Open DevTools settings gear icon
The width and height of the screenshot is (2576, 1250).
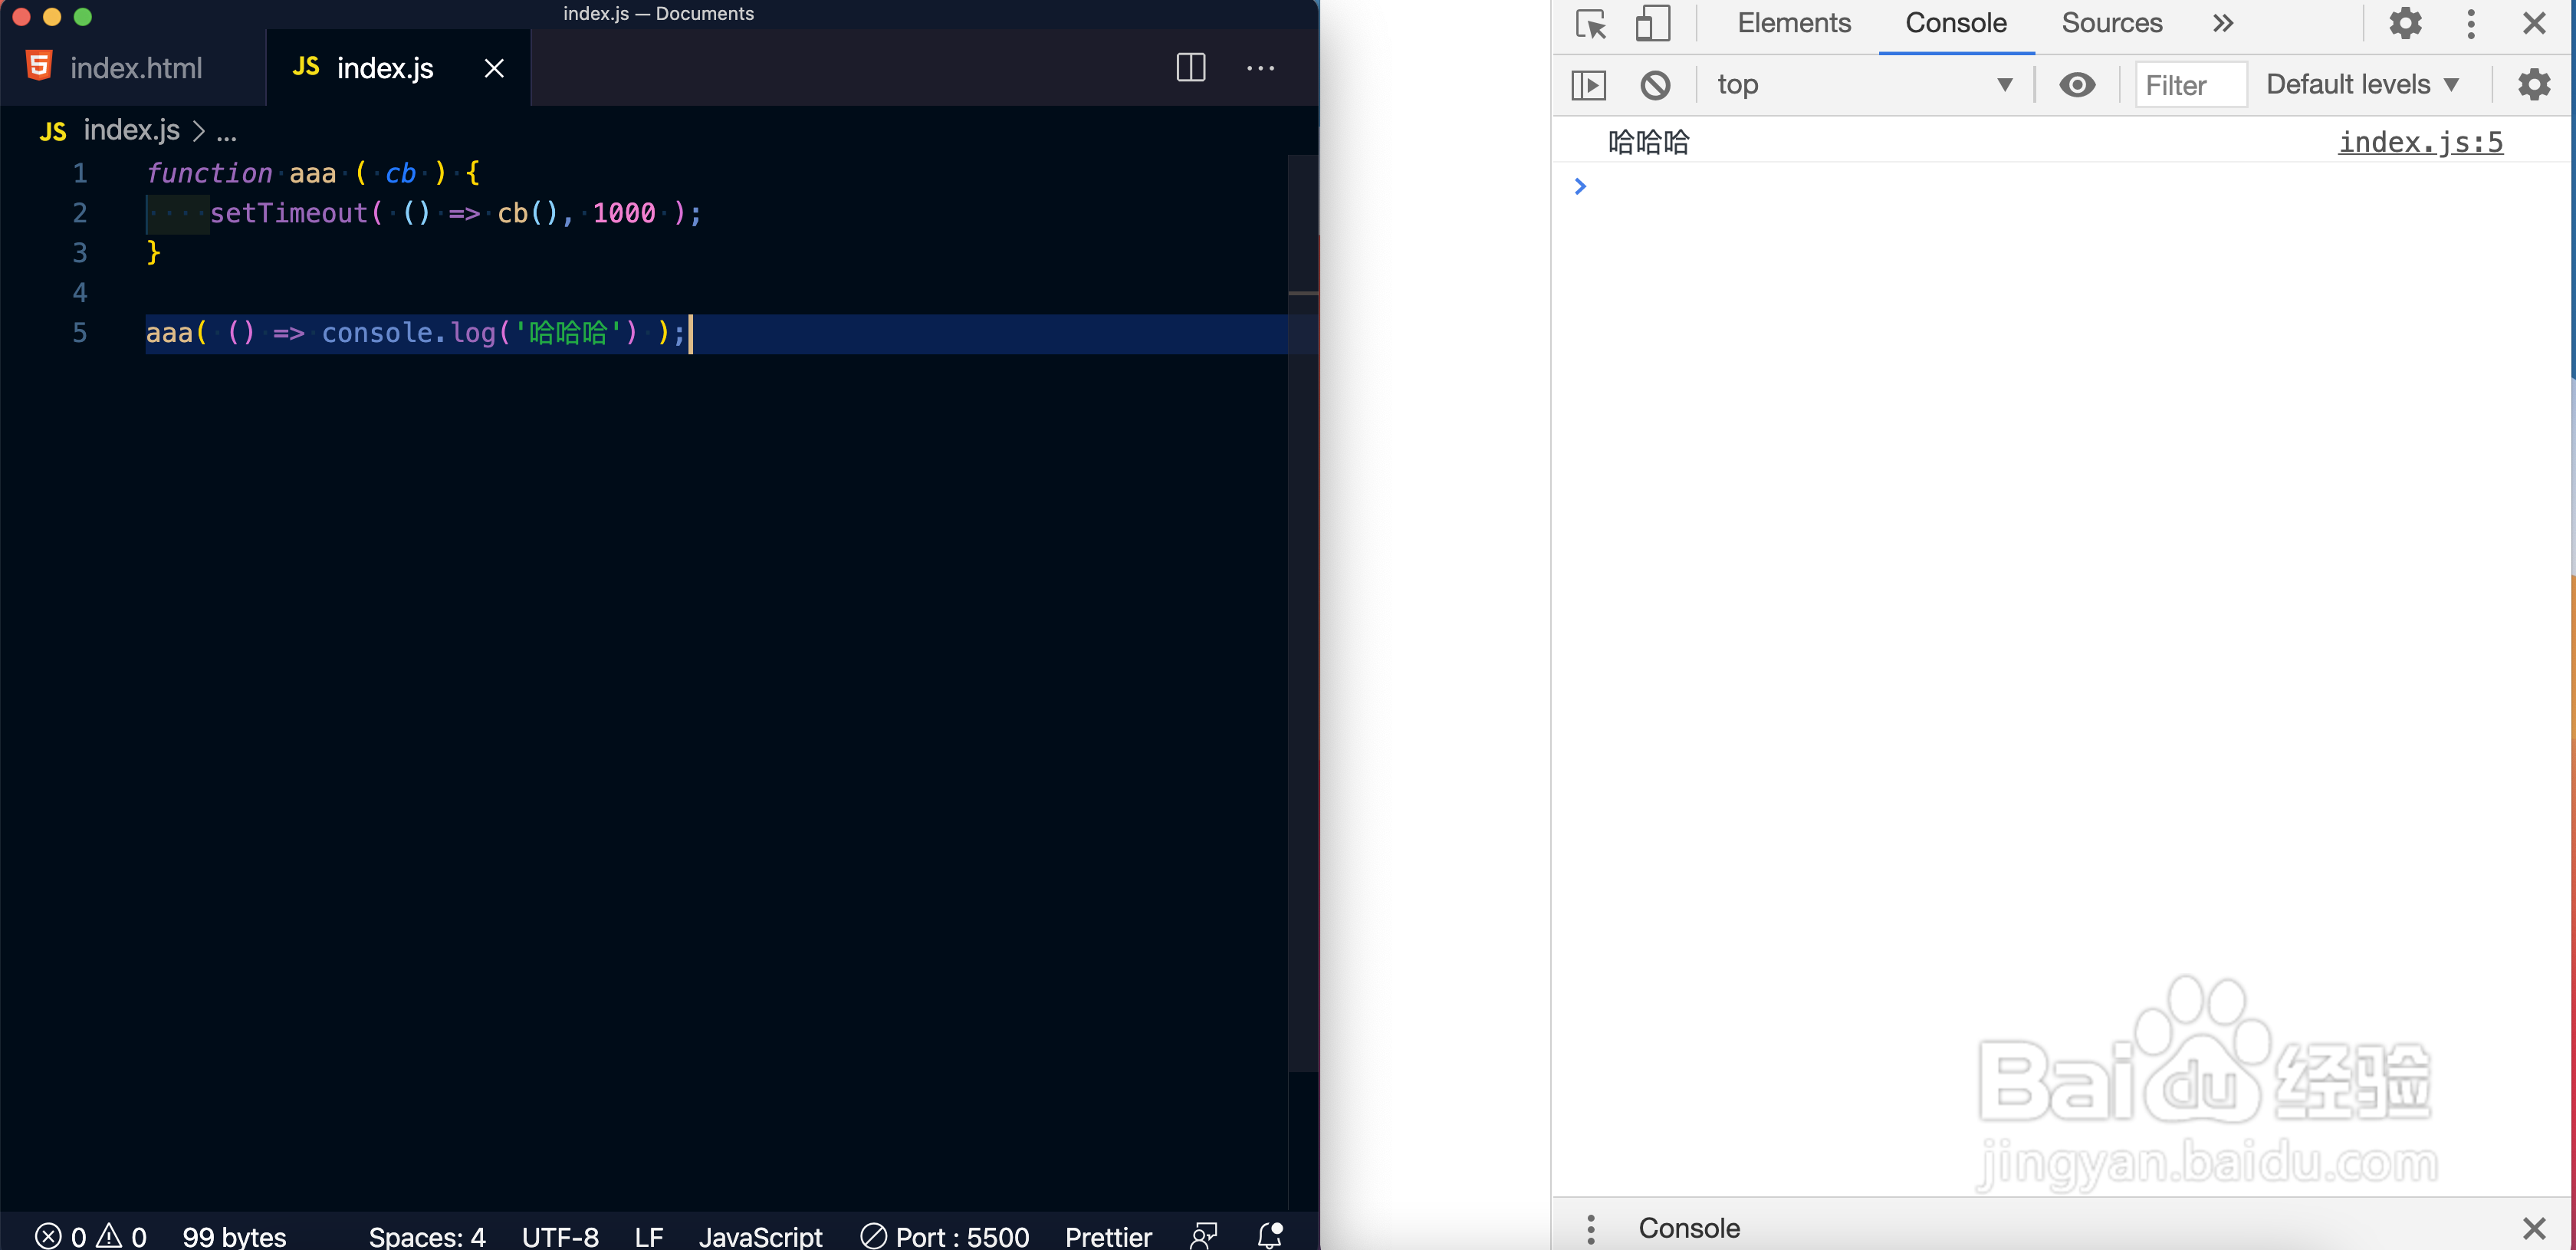point(2405,24)
